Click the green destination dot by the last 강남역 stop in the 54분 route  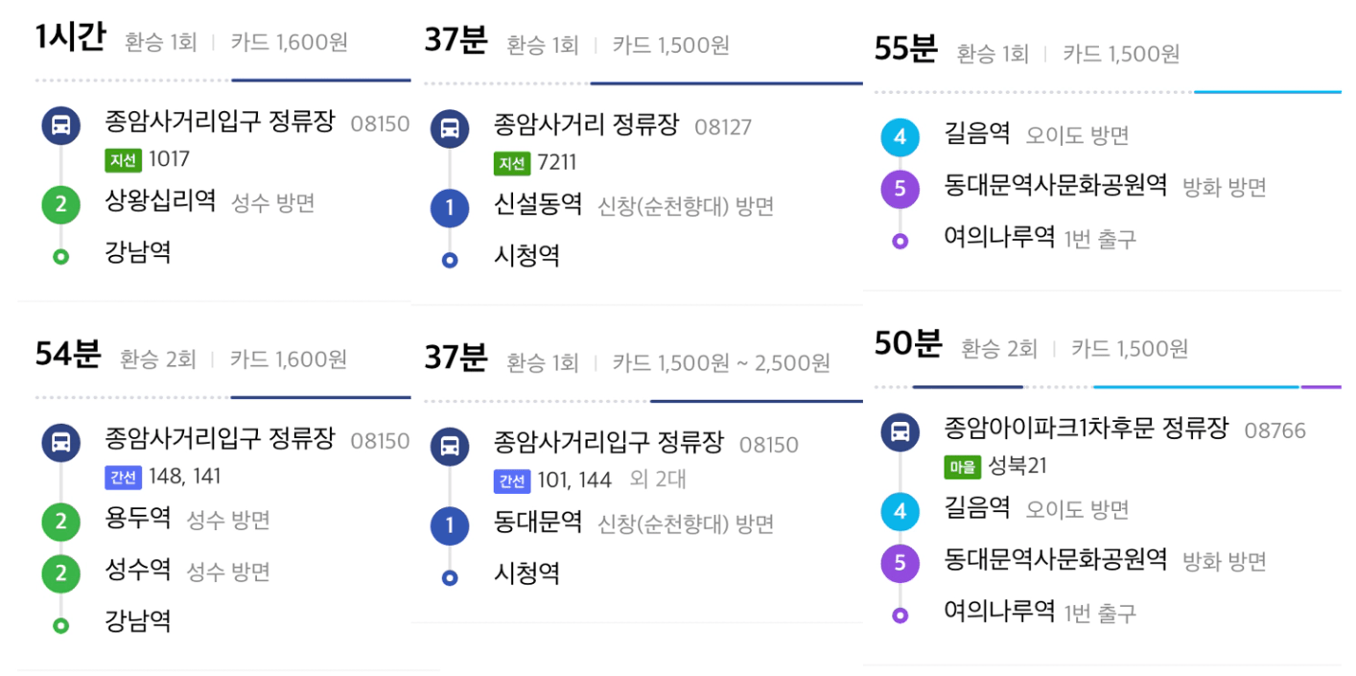(x=60, y=625)
